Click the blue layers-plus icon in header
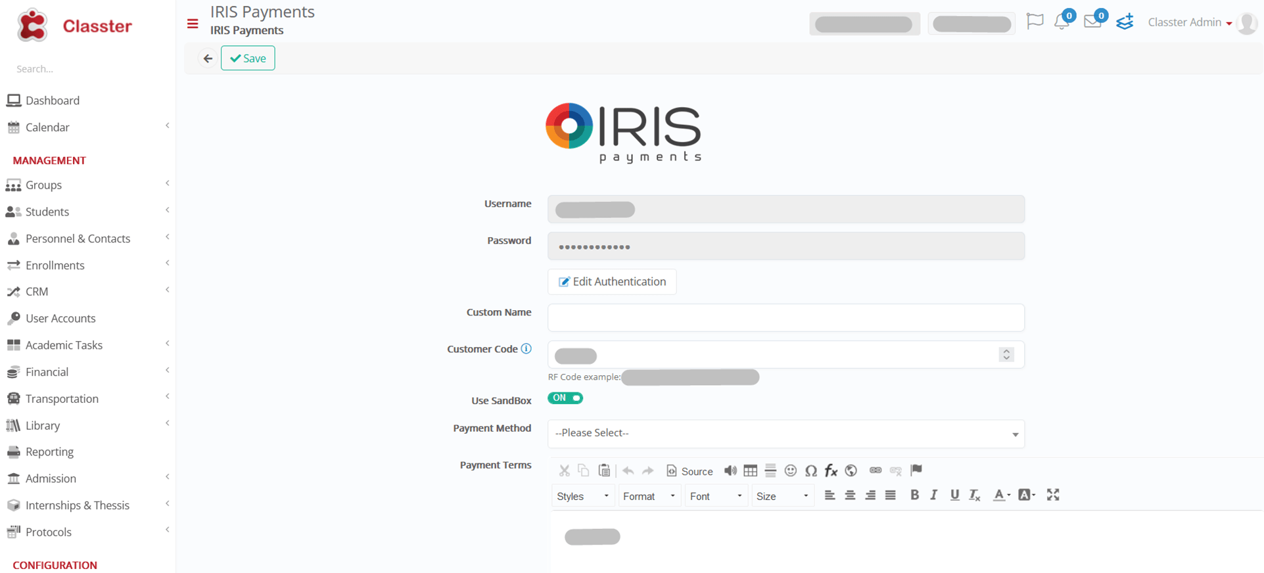This screenshot has width=1264, height=573. pos(1125,22)
